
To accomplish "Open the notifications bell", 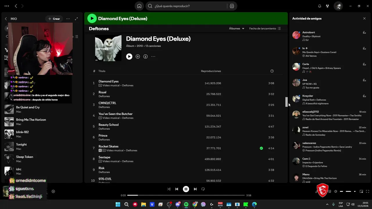I will (x=320, y=6).
